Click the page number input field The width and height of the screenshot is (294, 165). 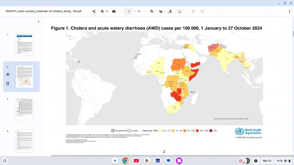click(128, 11)
